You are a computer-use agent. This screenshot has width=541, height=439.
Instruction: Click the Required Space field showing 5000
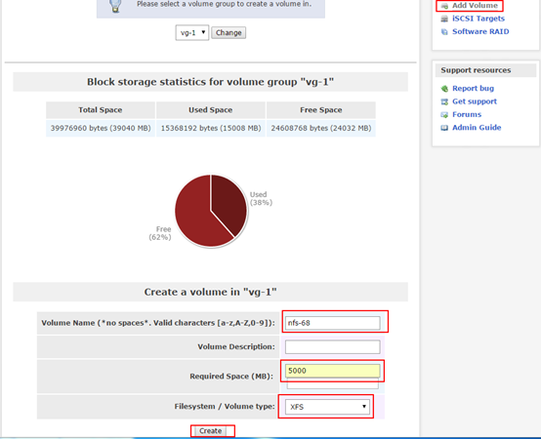(x=333, y=371)
